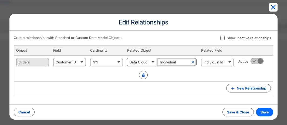Click the Show inactive relationships label text
The image size is (287, 125).
(x=249, y=38)
